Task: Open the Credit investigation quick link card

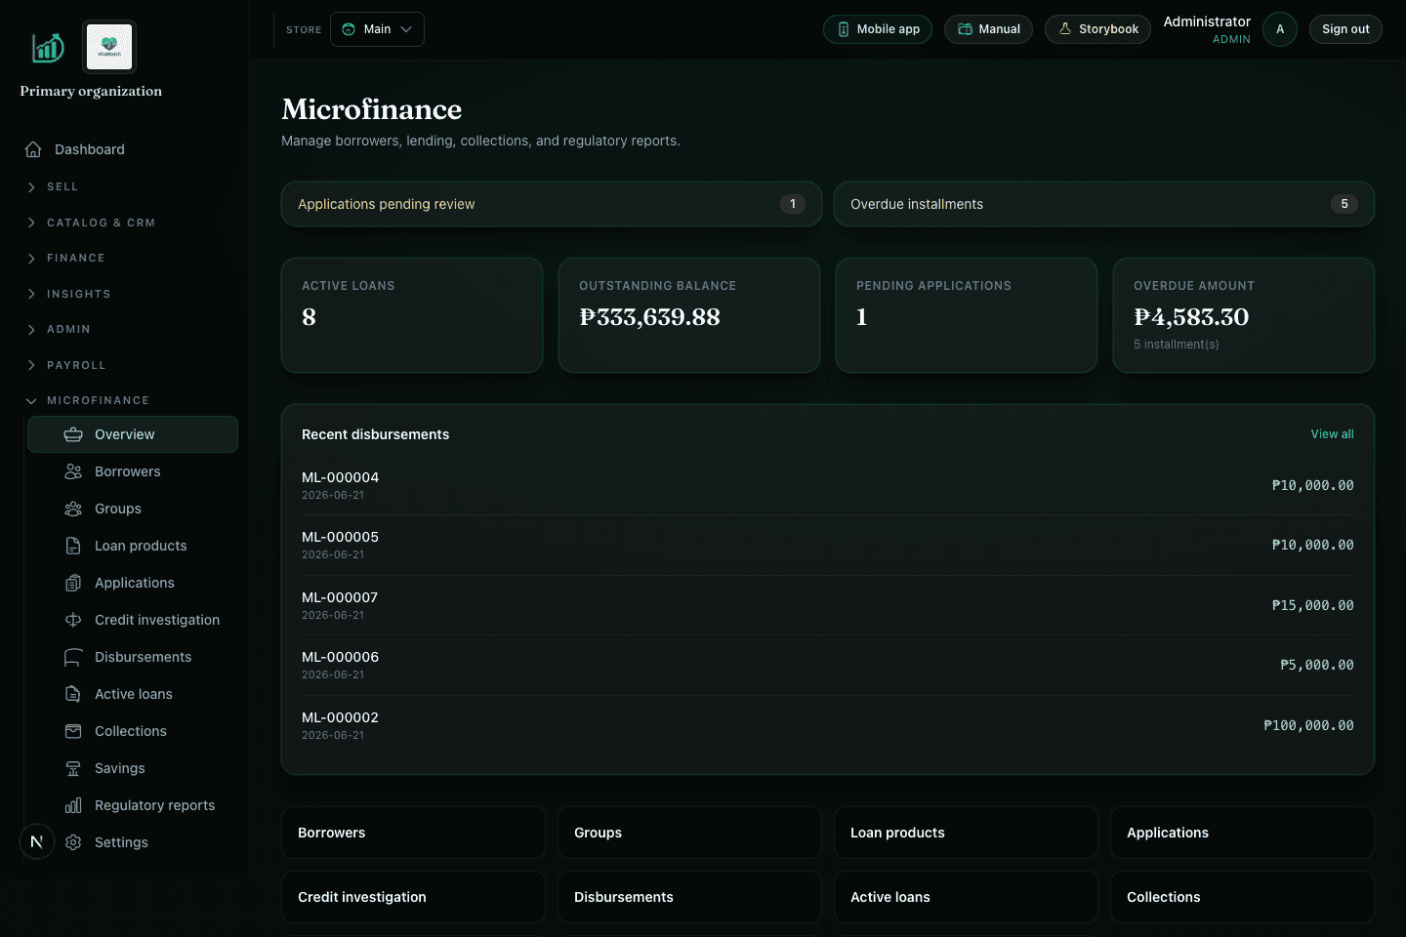Action: coord(413,897)
